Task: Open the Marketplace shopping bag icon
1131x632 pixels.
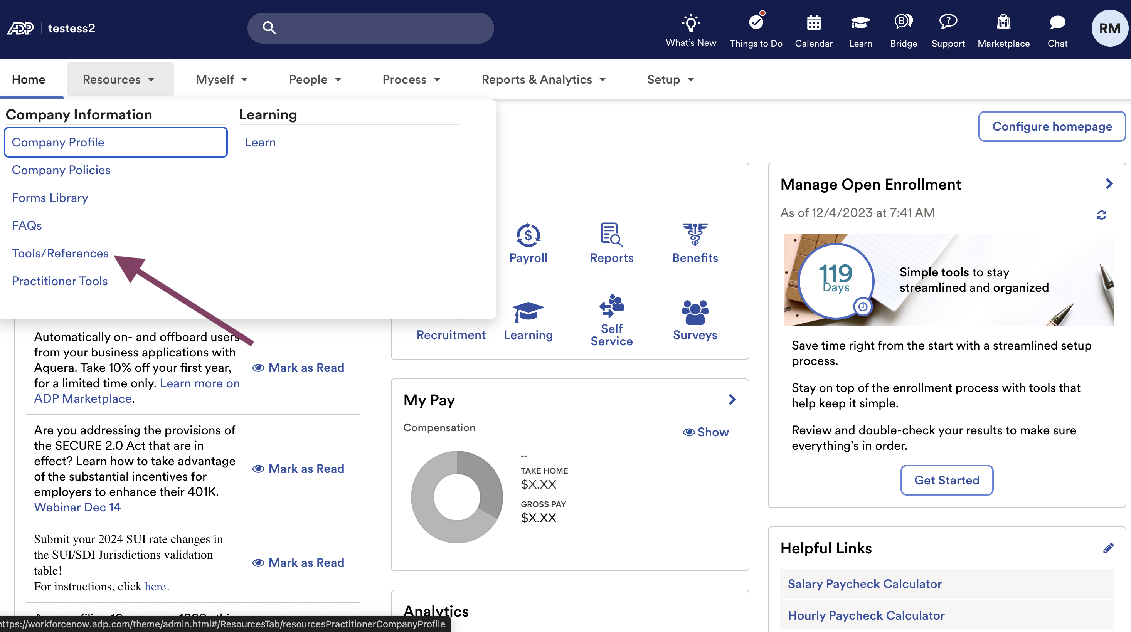Action: 1003,22
